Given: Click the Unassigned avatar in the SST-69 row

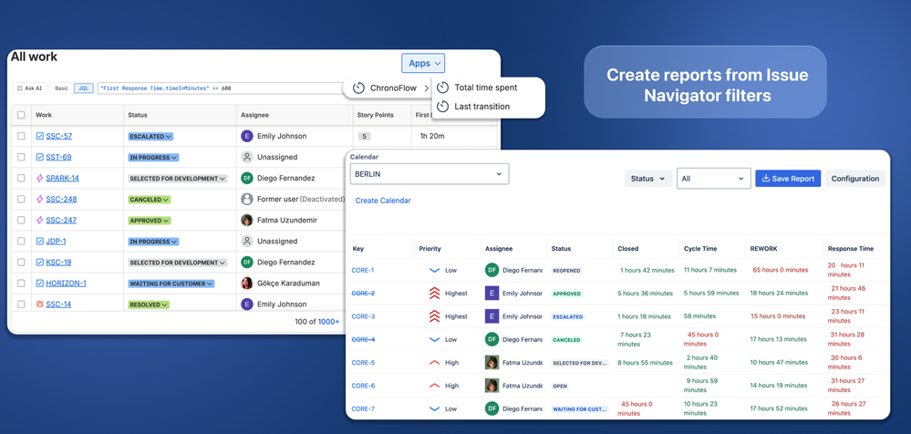Looking at the screenshot, I should [247, 157].
